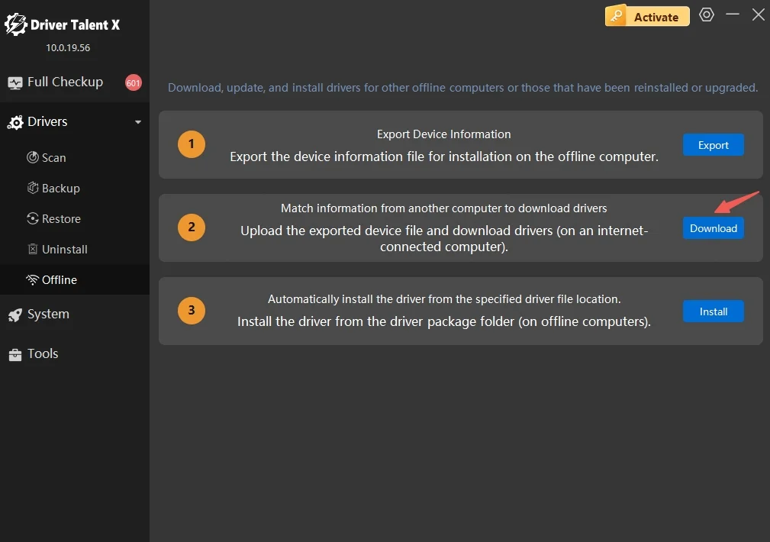
Task: Click the version number 10.0.19.56
Action: (68, 47)
